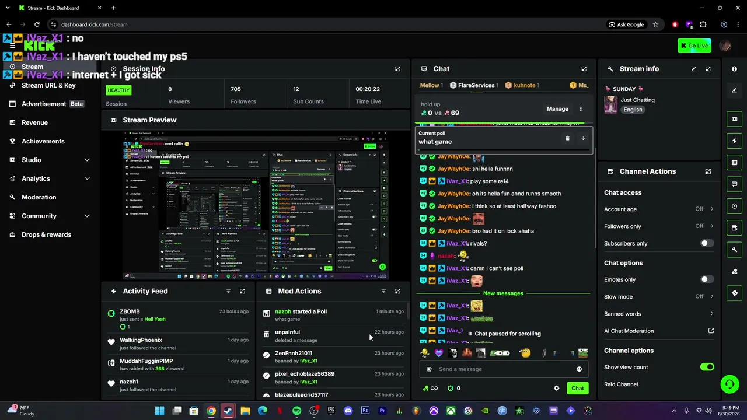This screenshot has width=747, height=420.
Task: Show hidden system tray icons
Action: click(x=674, y=411)
